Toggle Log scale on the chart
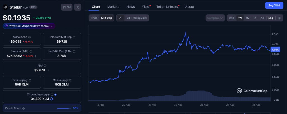Image resolution: width=287 pixels, height=114 pixels. (x=270, y=18)
